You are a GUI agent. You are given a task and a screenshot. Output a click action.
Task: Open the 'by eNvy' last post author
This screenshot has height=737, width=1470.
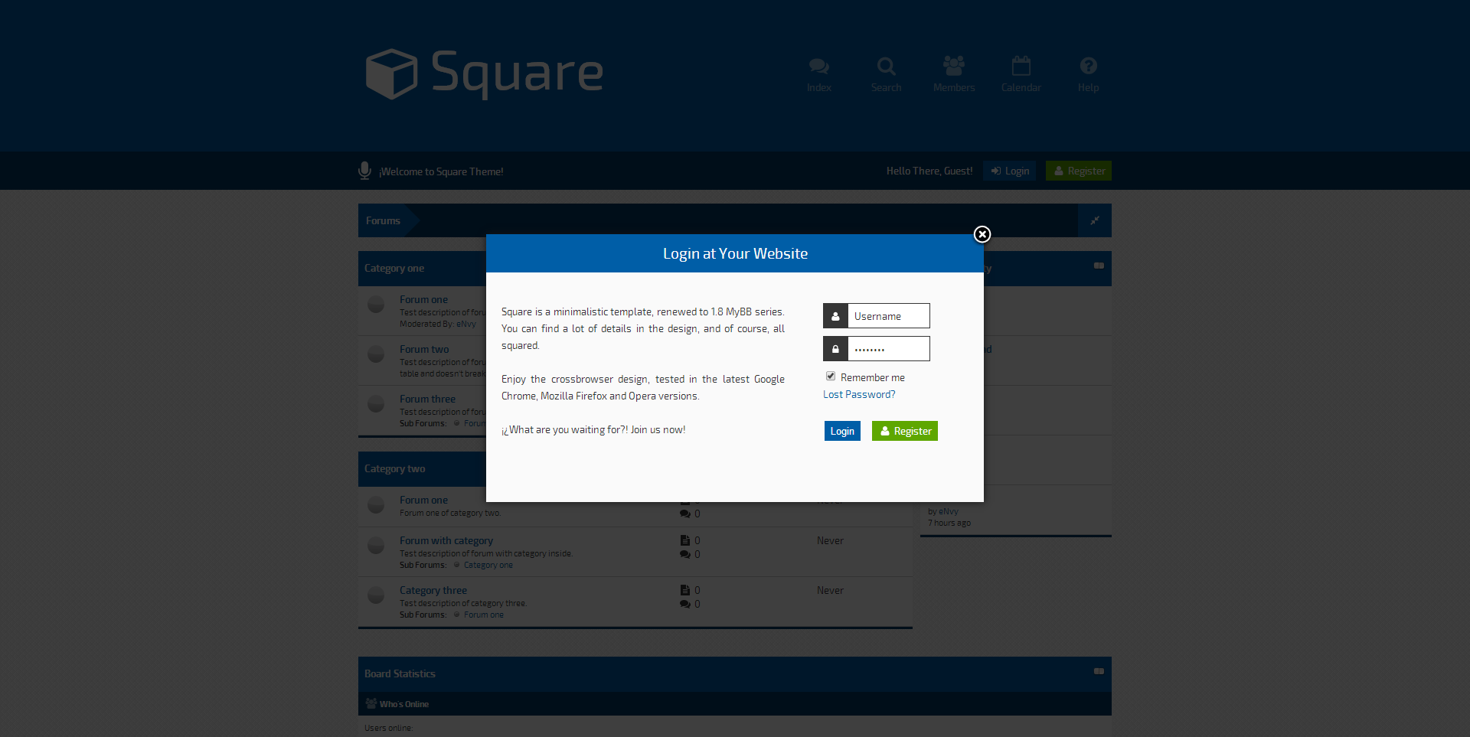[949, 511]
